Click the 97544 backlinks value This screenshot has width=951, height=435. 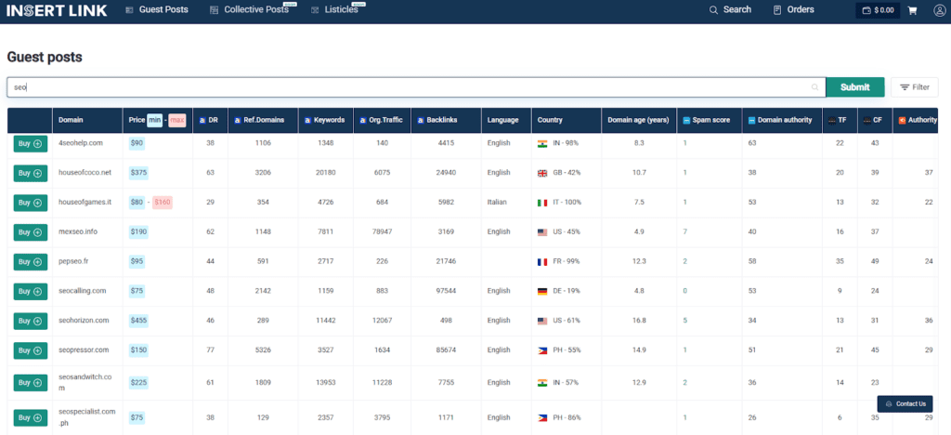click(x=445, y=291)
